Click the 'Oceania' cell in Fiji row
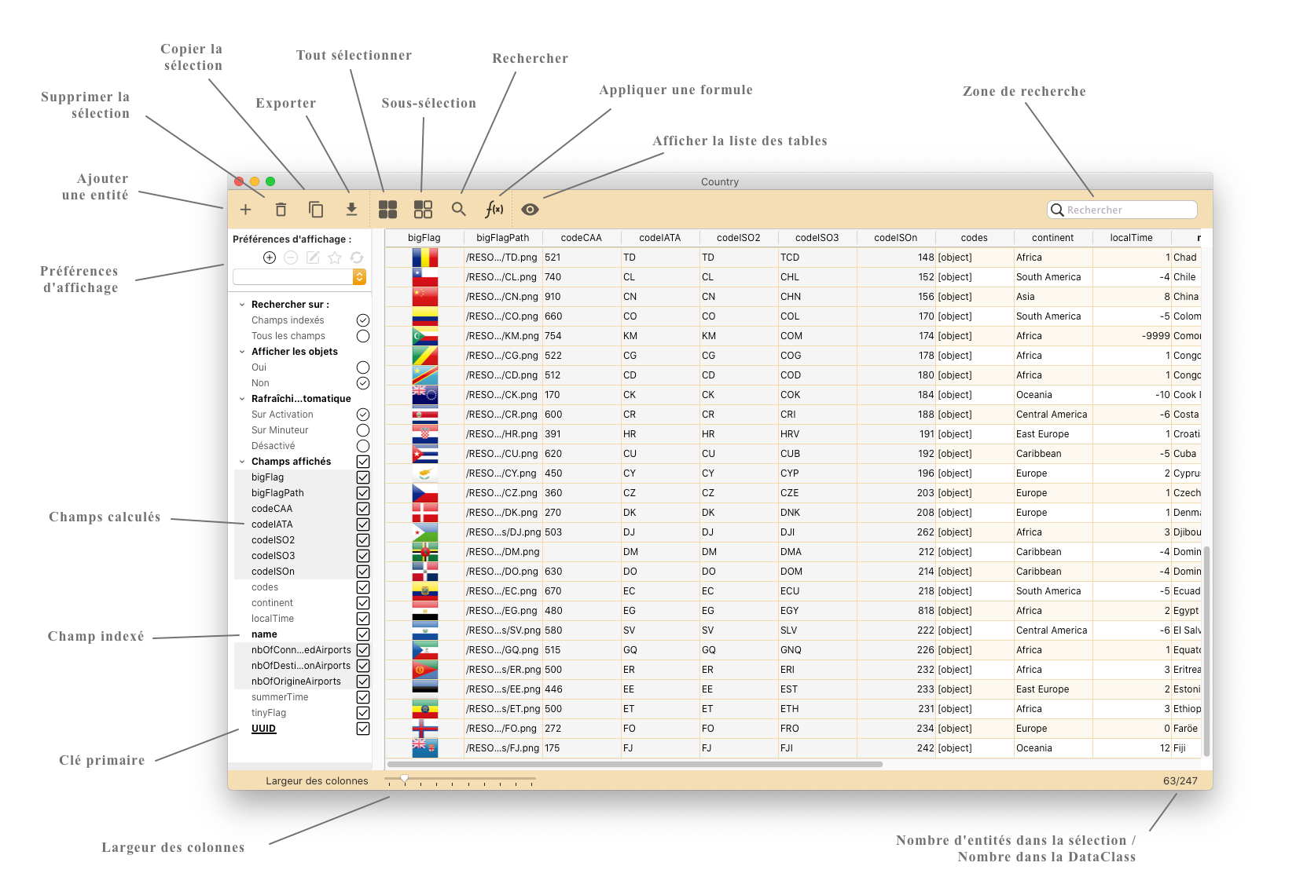 pos(1053,748)
